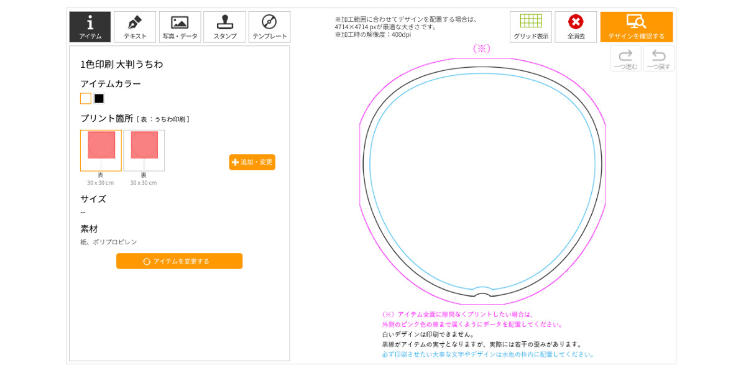
Task: Click デザインを確認する button
Action: [636, 27]
